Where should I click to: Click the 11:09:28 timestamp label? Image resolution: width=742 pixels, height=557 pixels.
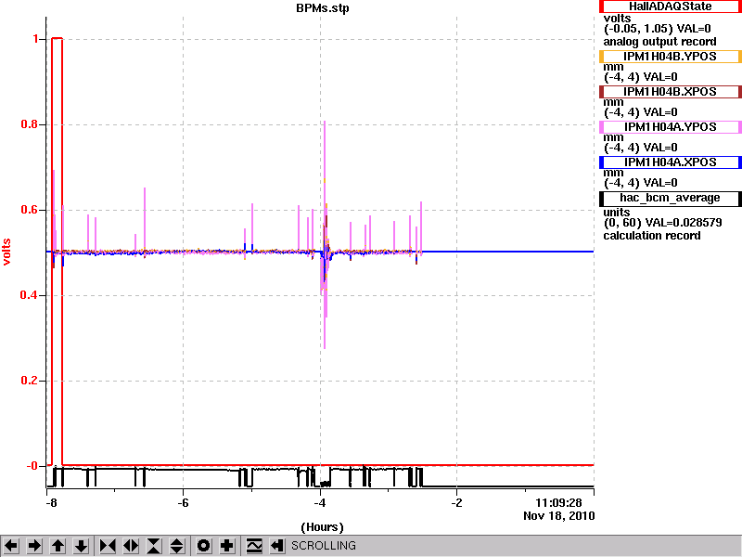[558, 502]
